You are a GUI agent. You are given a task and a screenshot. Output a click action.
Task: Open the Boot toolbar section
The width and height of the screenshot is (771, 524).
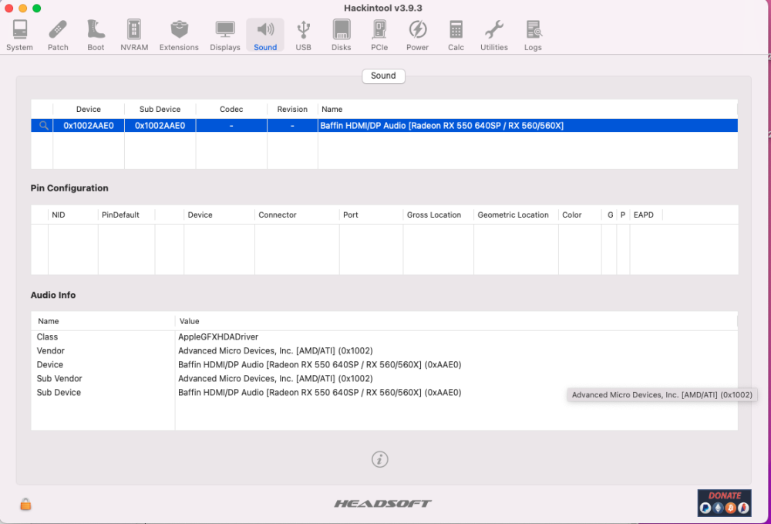coord(96,35)
